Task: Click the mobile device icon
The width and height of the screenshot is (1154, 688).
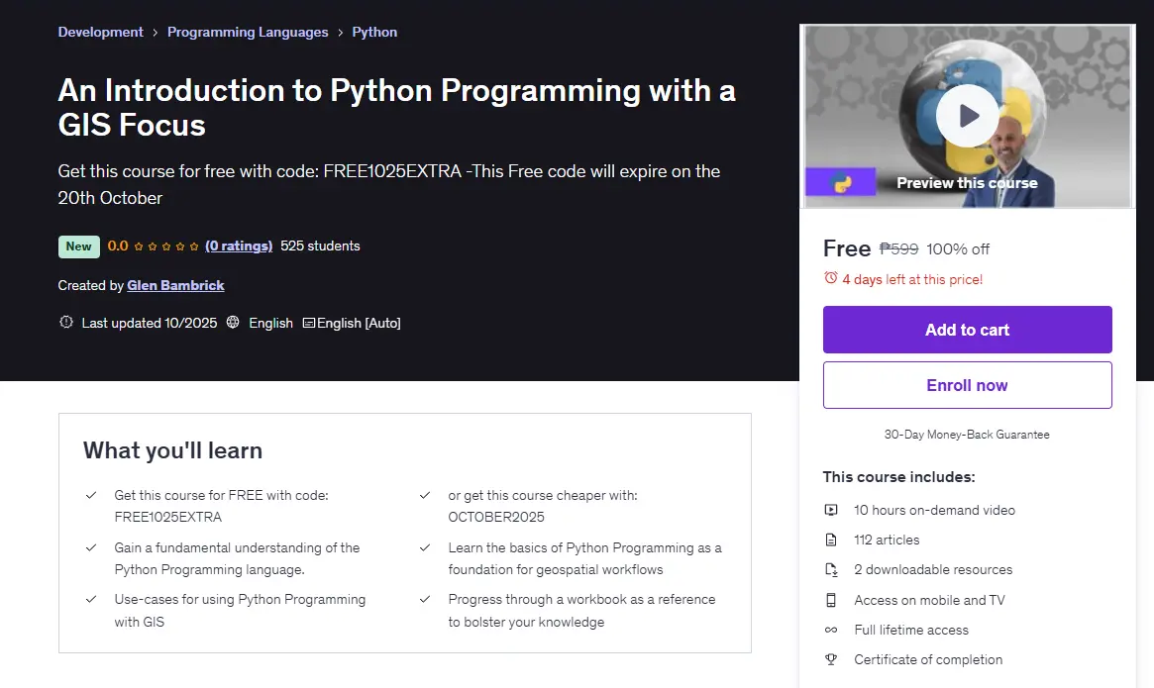Action: [831, 600]
